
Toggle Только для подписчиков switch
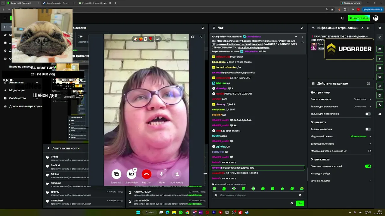[368, 114]
